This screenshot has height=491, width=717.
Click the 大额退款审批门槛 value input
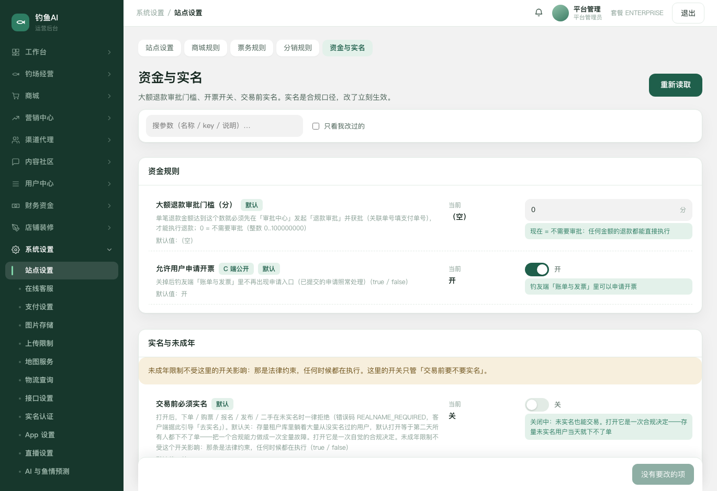pyautogui.click(x=609, y=209)
